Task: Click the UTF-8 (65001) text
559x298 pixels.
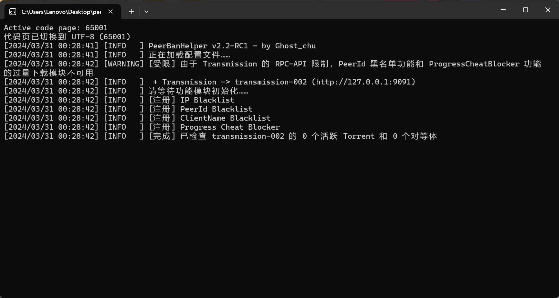Action: [x=101, y=37]
